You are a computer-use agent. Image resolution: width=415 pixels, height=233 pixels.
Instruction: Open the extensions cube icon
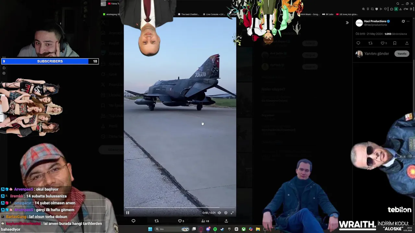(392, 9)
